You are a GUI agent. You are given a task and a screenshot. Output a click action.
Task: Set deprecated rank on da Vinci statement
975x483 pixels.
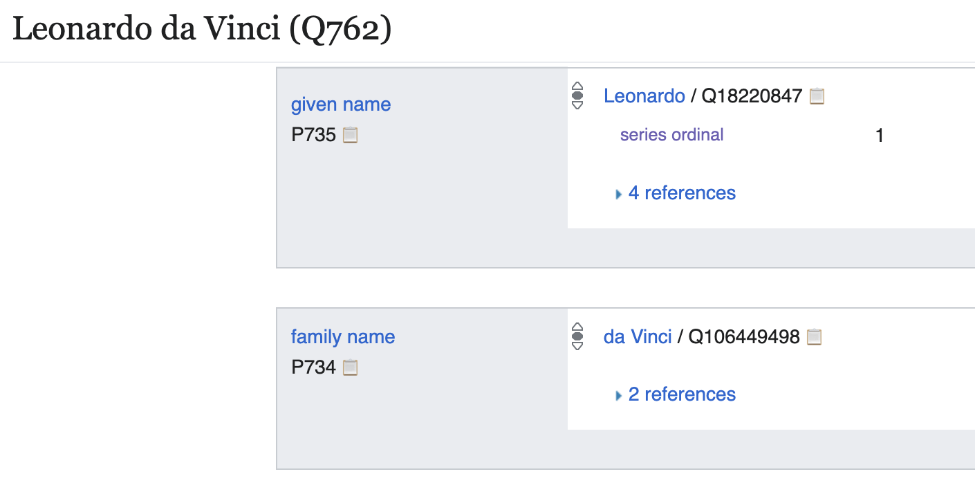(578, 346)
